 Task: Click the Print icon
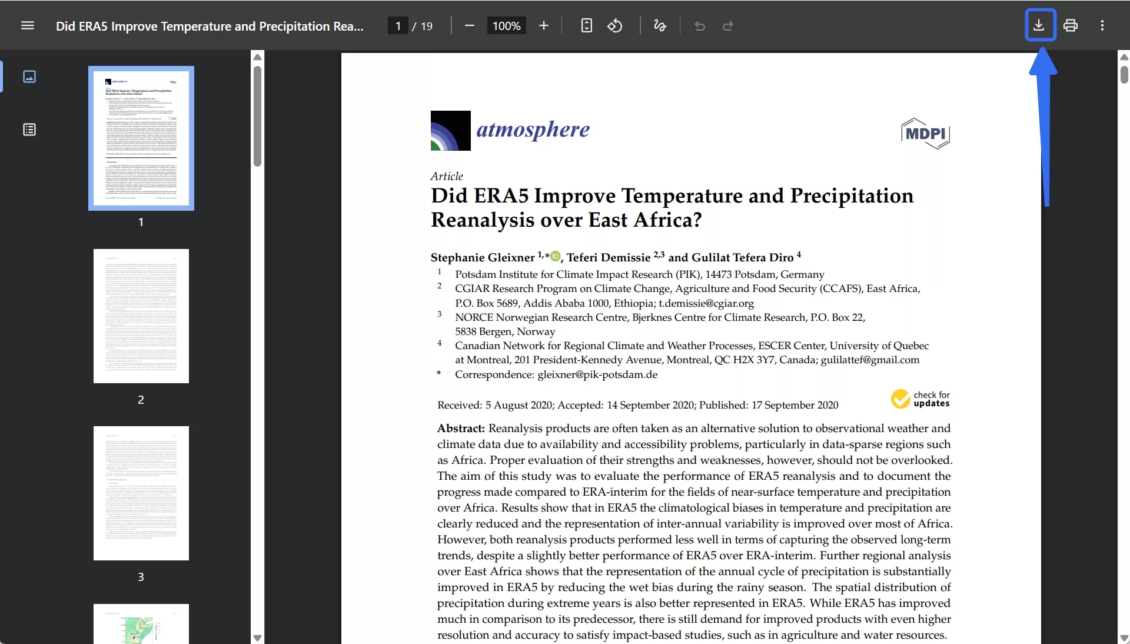point(1071,25)
